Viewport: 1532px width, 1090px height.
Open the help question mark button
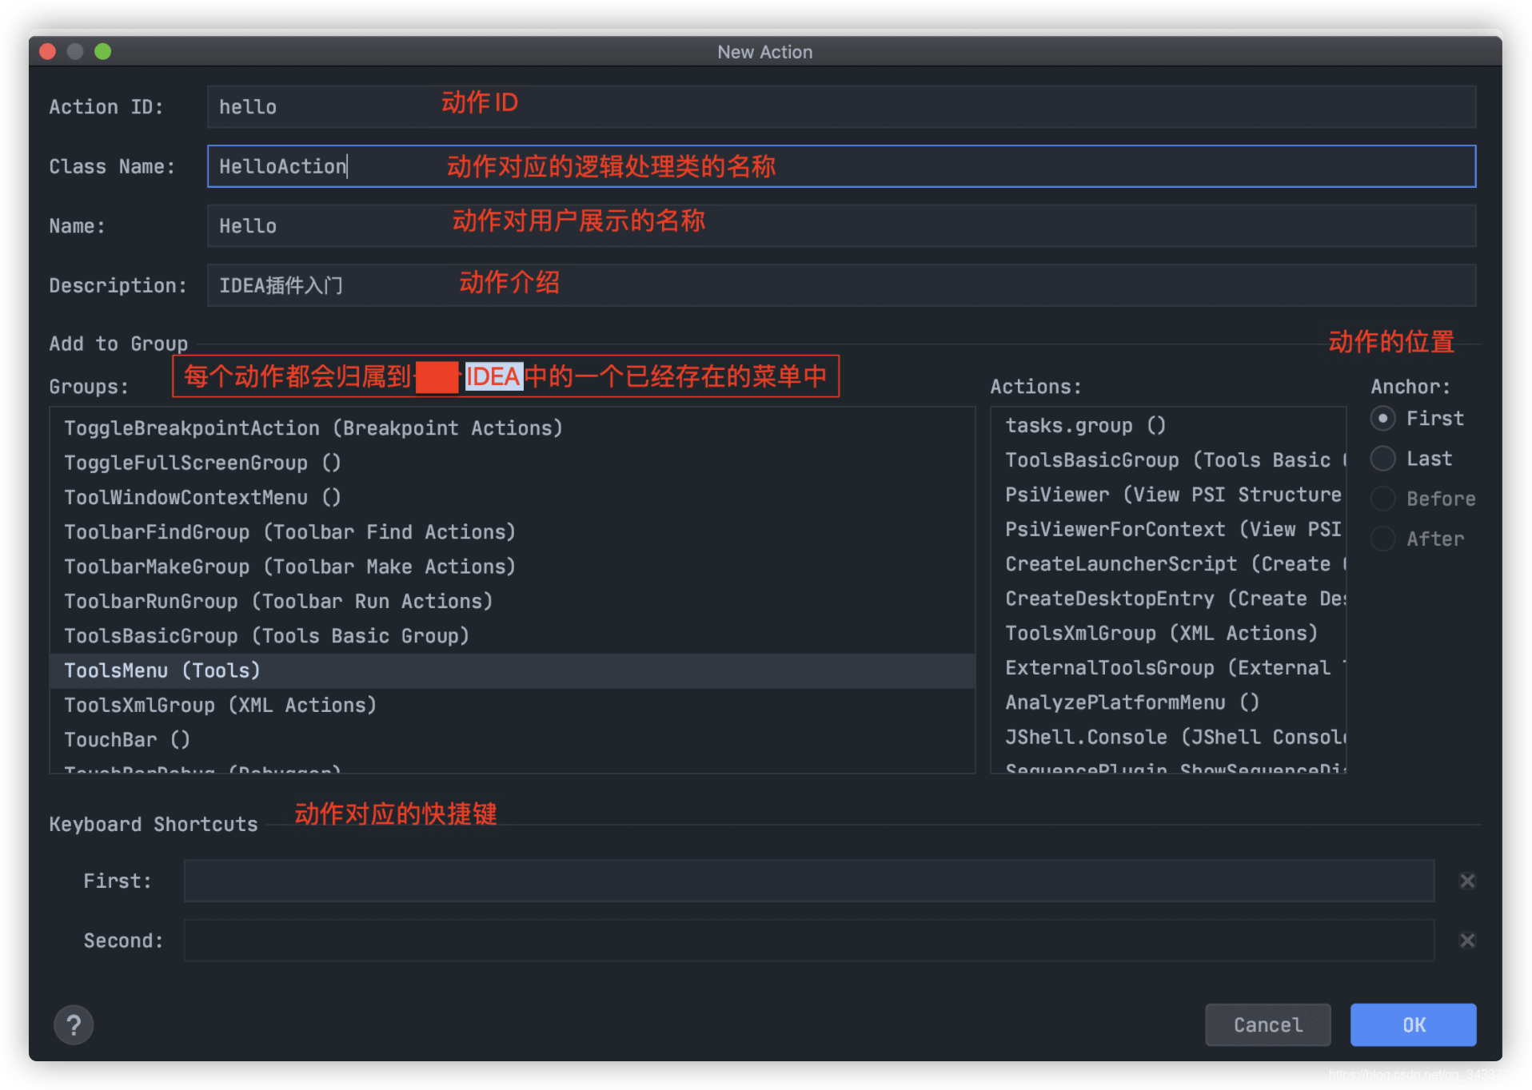74,1024
